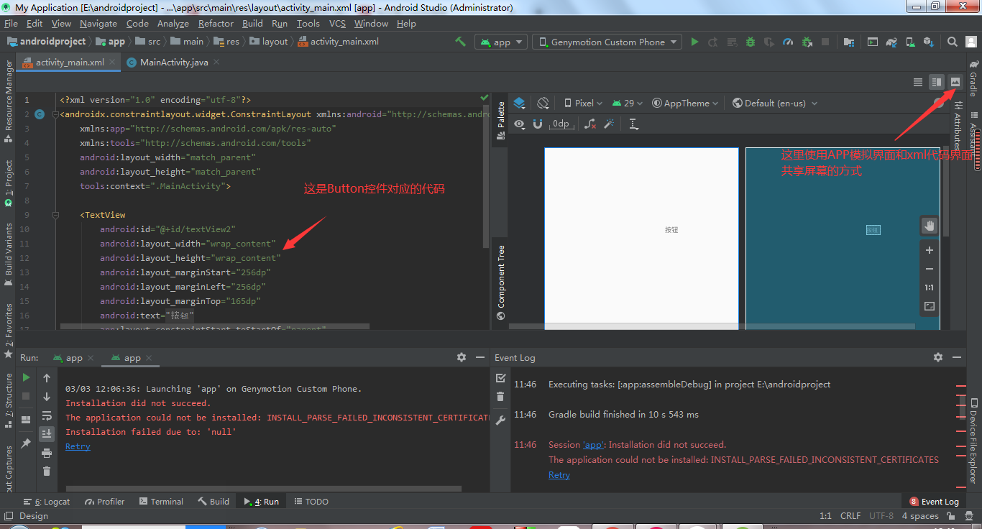Adjust the default margin 0dp value
982x529 pixels.
point(561,124)
